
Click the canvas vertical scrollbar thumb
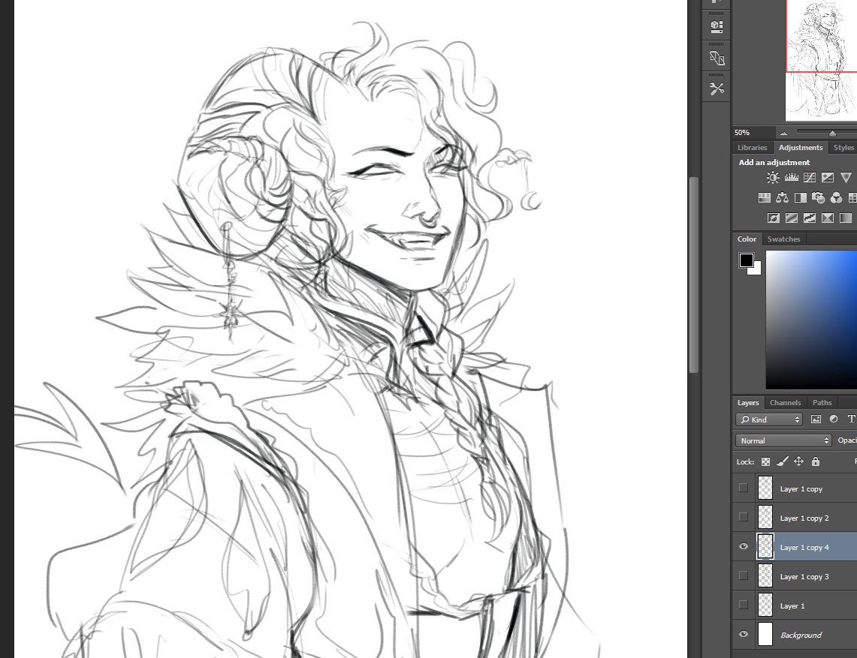point(693,275)
